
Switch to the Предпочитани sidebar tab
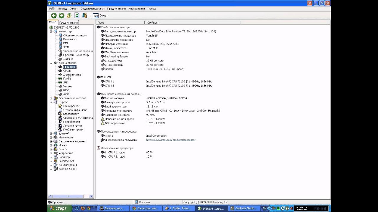(x=69, y=22)
